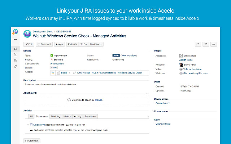Select the tag icon before 1709 Walnut
This screenshot has height=144, width=231.
[x=74, y=73]
